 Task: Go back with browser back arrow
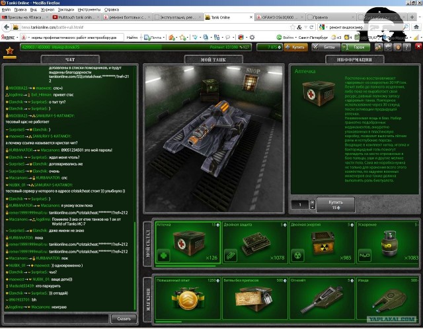pos(7,27)
